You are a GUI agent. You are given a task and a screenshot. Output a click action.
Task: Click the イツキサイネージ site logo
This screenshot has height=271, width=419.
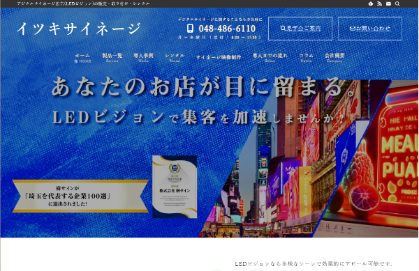point(79,29)
